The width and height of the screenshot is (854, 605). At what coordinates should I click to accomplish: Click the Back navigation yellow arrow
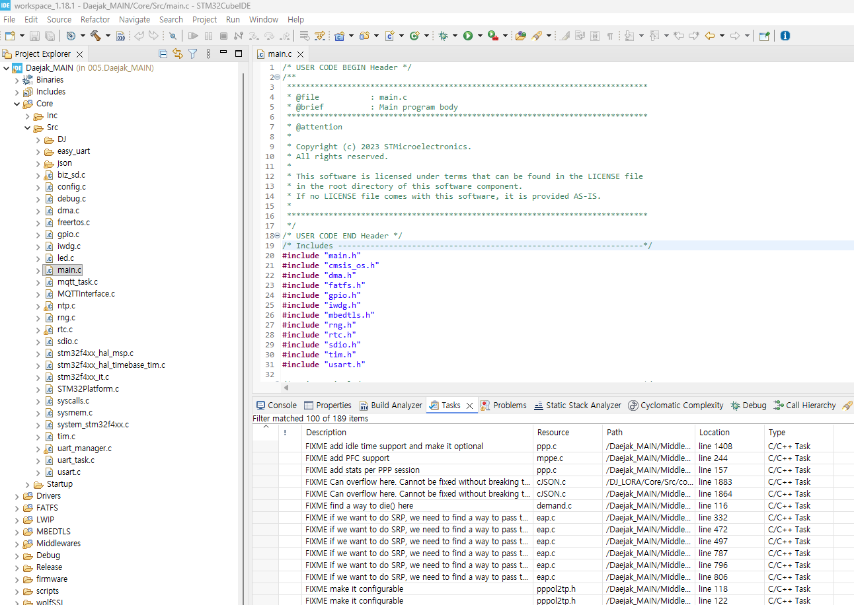[x=710, y=36]
